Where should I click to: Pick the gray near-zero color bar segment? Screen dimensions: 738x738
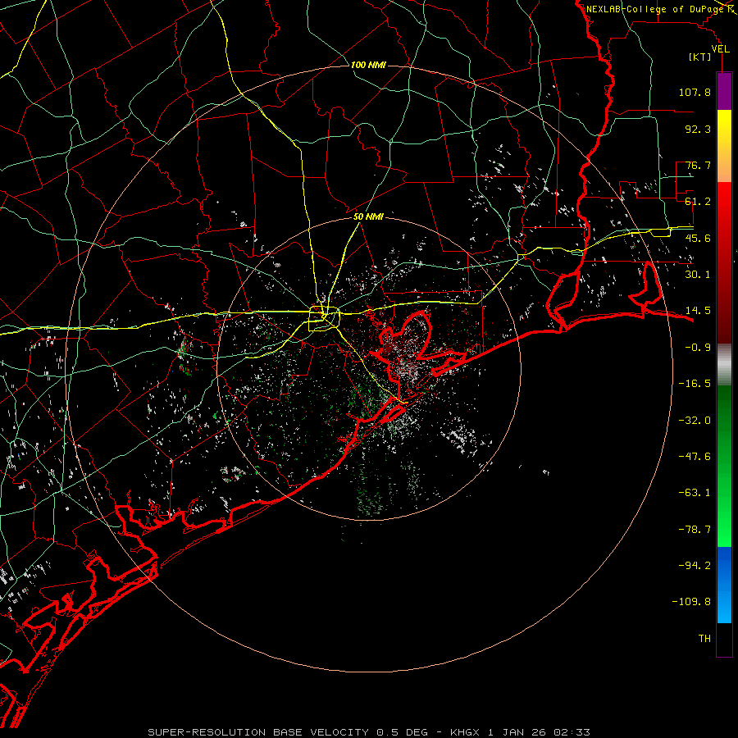(x=724, y=364)
